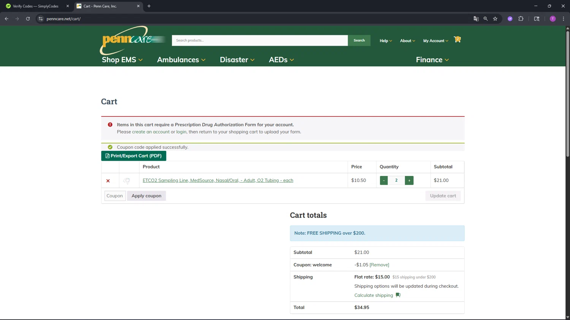Screen dimensions: 570x320
Task: Click the FREE SHIPPING over $200 note
Action: [x=377, y=233]
